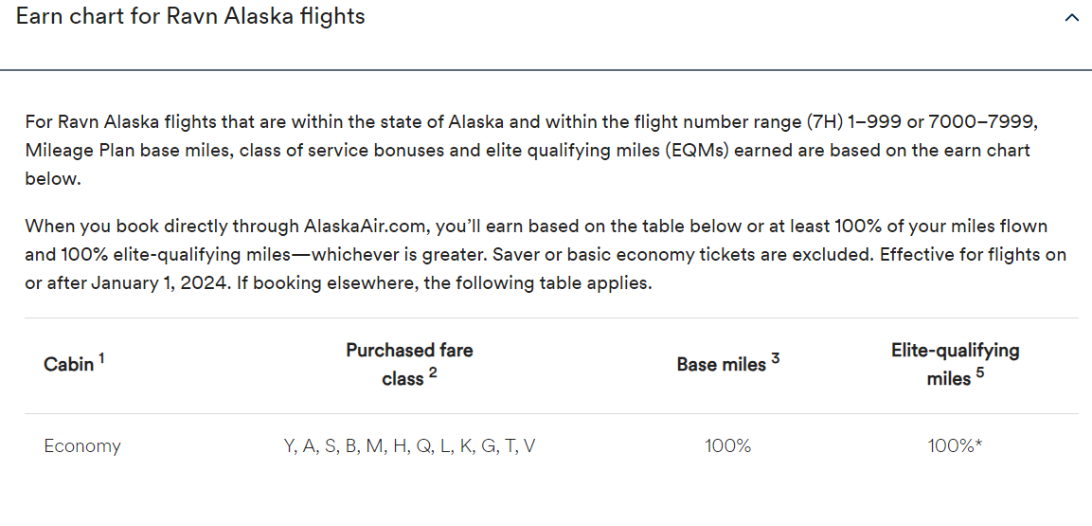Open footnote 3 next to Base miles
This screenshot has width=1092, height=526.
coord(775,357)
